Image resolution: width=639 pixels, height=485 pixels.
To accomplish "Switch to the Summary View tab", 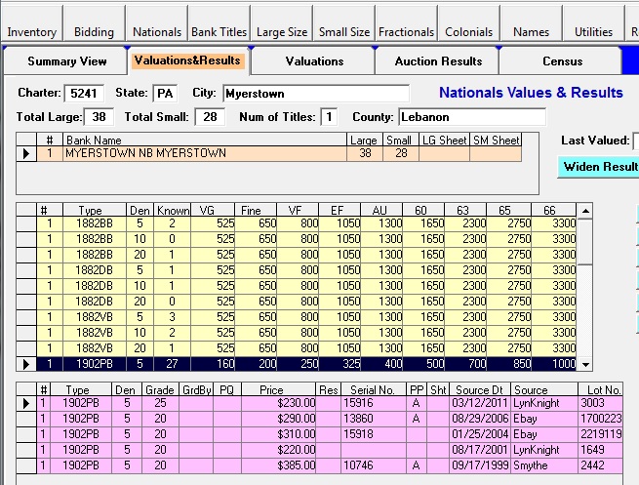I will coord(67,61).
